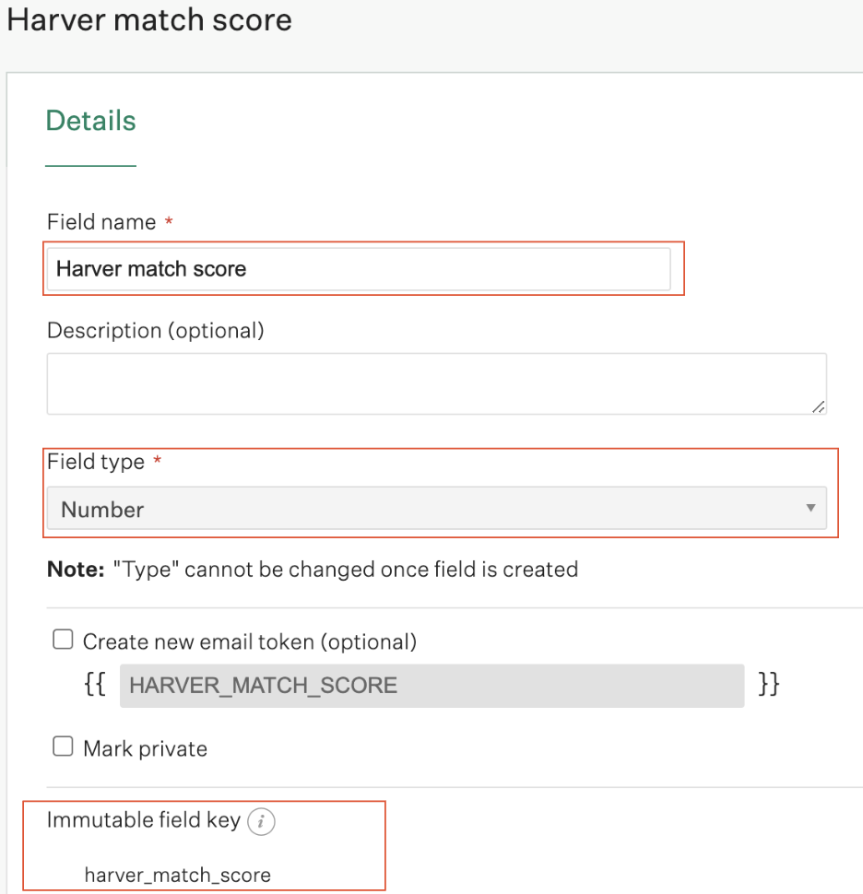Click the red asterisk next to Field name
The image size is (863, 894).
[x=169, y=220]
